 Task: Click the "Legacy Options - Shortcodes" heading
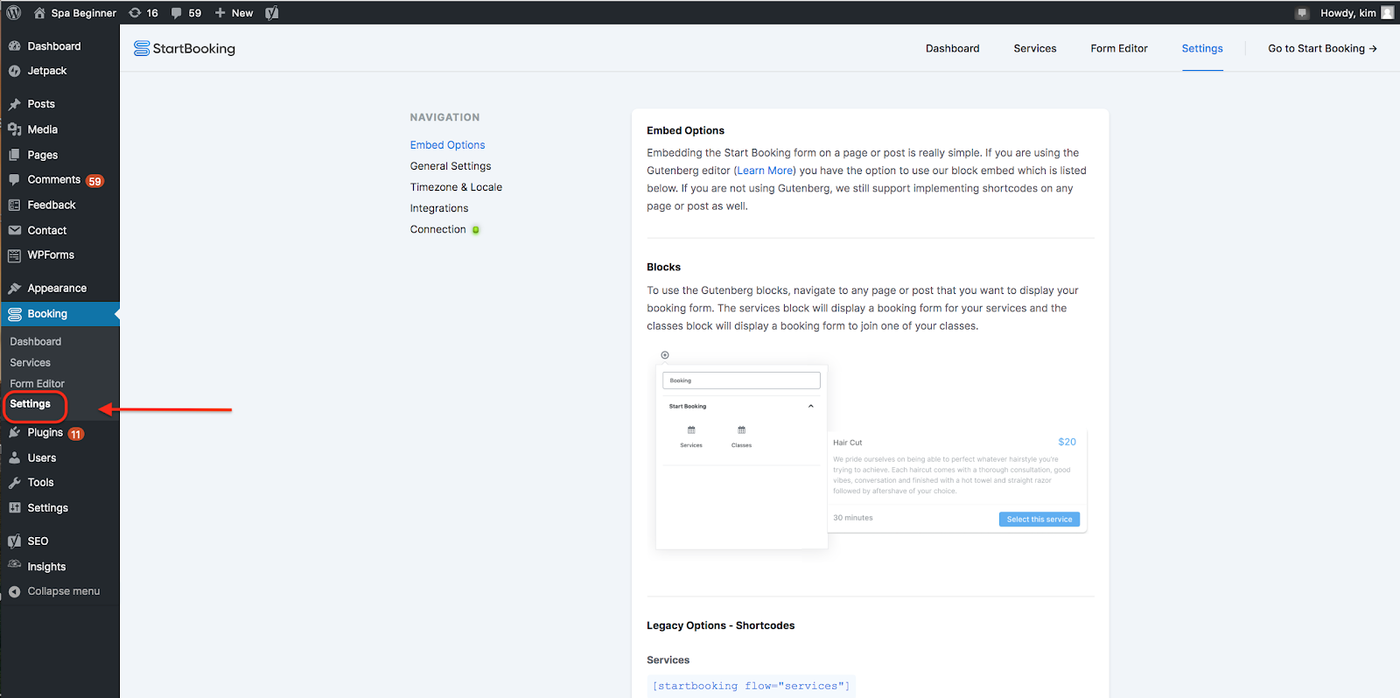721,625
